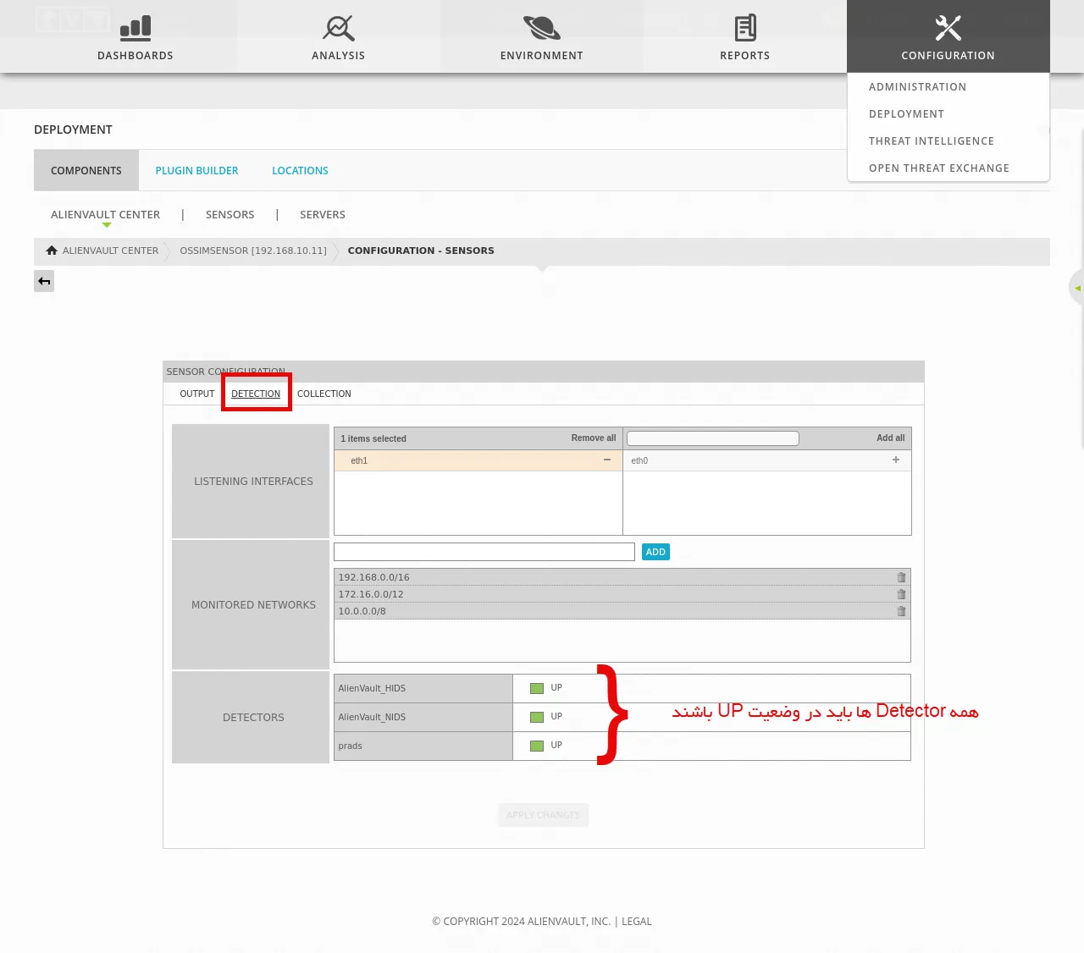Viewport: 1084px width, 953px height.
Task: Remove eth1 using the minus icon
Action: click(607, 460)
